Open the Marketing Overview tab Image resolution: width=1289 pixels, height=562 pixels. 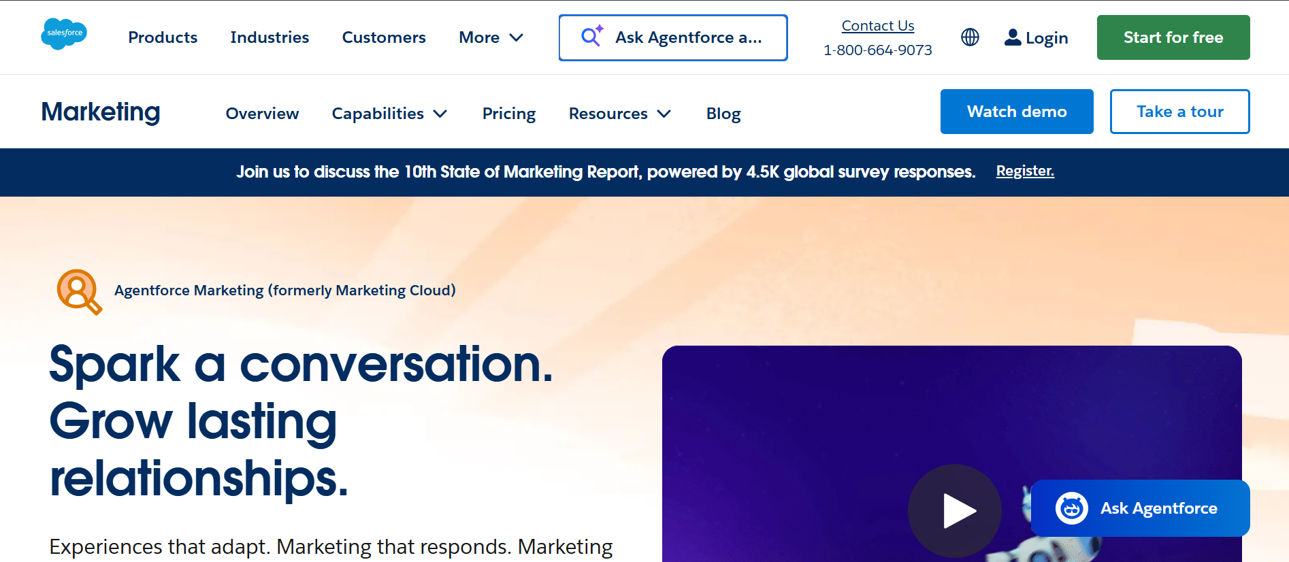pyautogui.click(x=262, y=114)
